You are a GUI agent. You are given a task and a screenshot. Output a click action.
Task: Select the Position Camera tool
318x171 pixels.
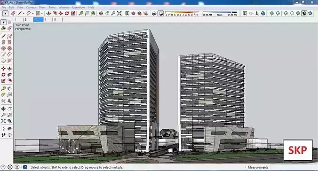click(x=3, y=129)
